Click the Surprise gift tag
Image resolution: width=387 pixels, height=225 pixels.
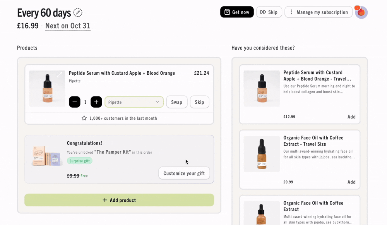tap(79, 161)
